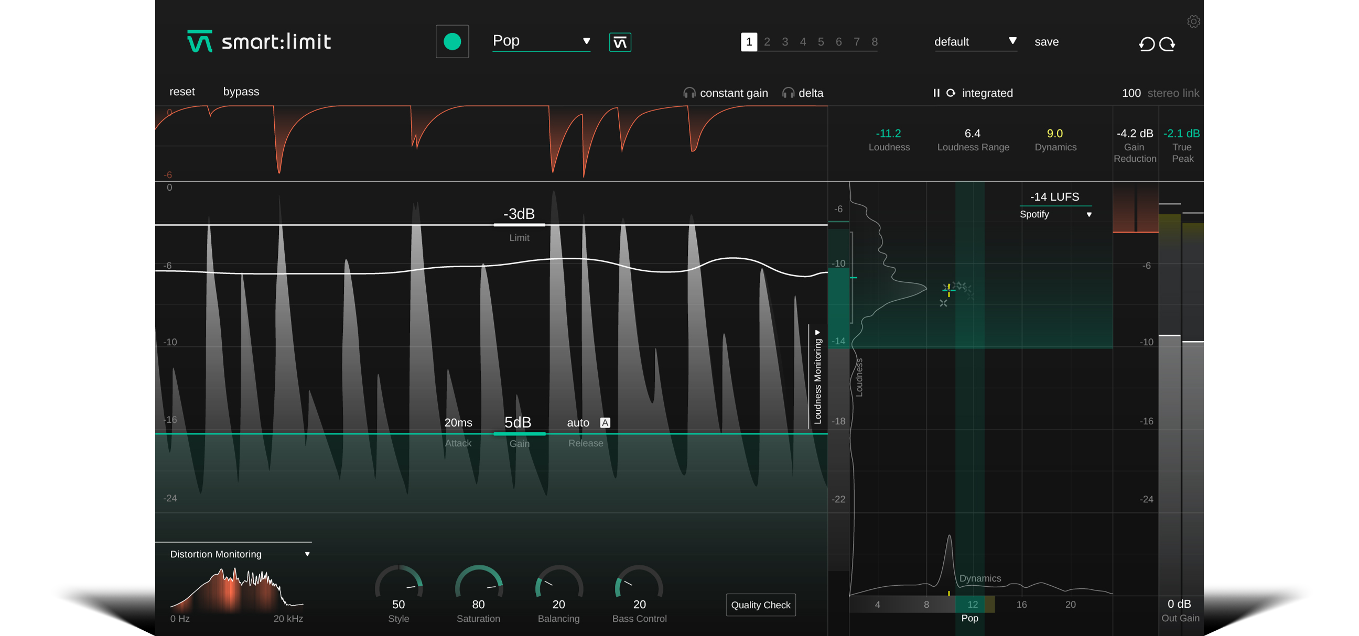Open the Spotify publishing target dropdown
Screen dimensions: 1359x636
click(x=1055, y=214)
